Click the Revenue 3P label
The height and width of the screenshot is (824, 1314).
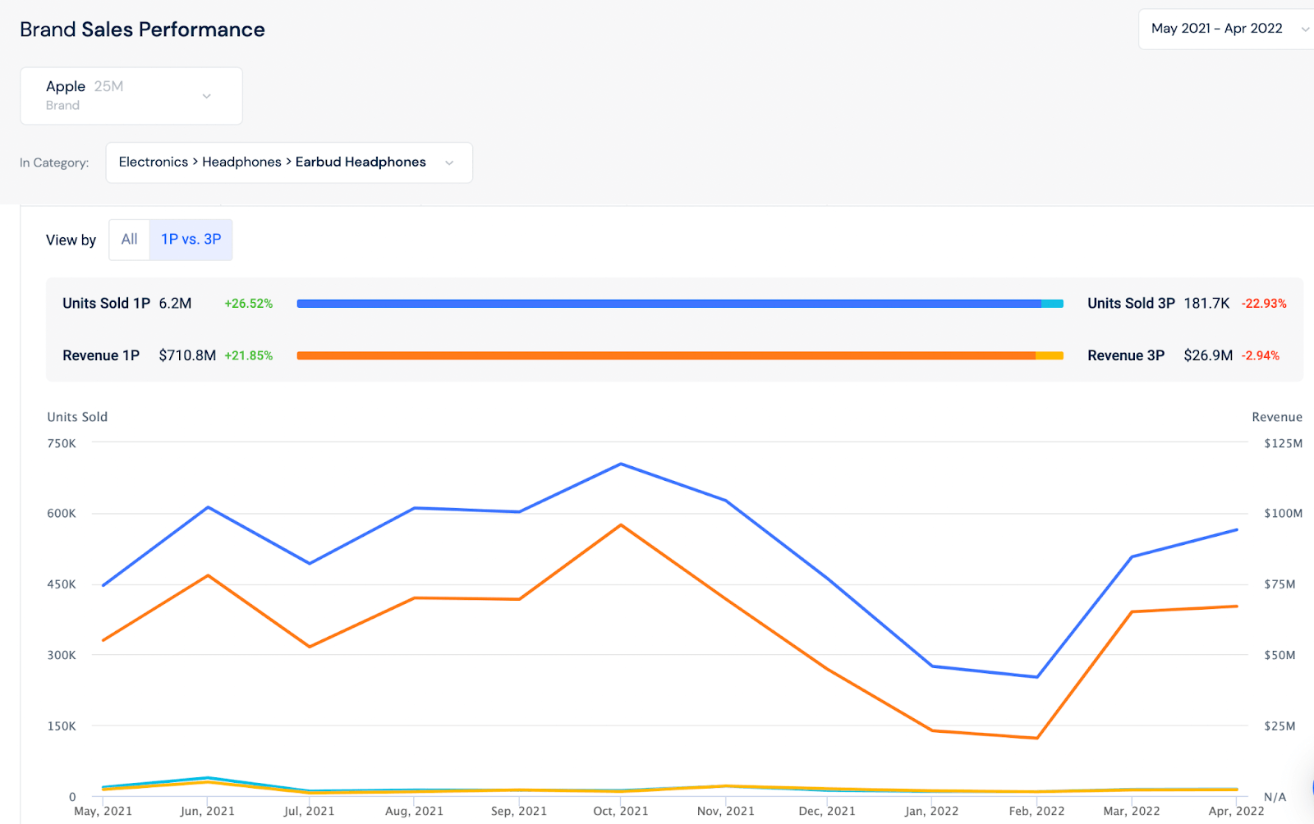coord(1126,355)
